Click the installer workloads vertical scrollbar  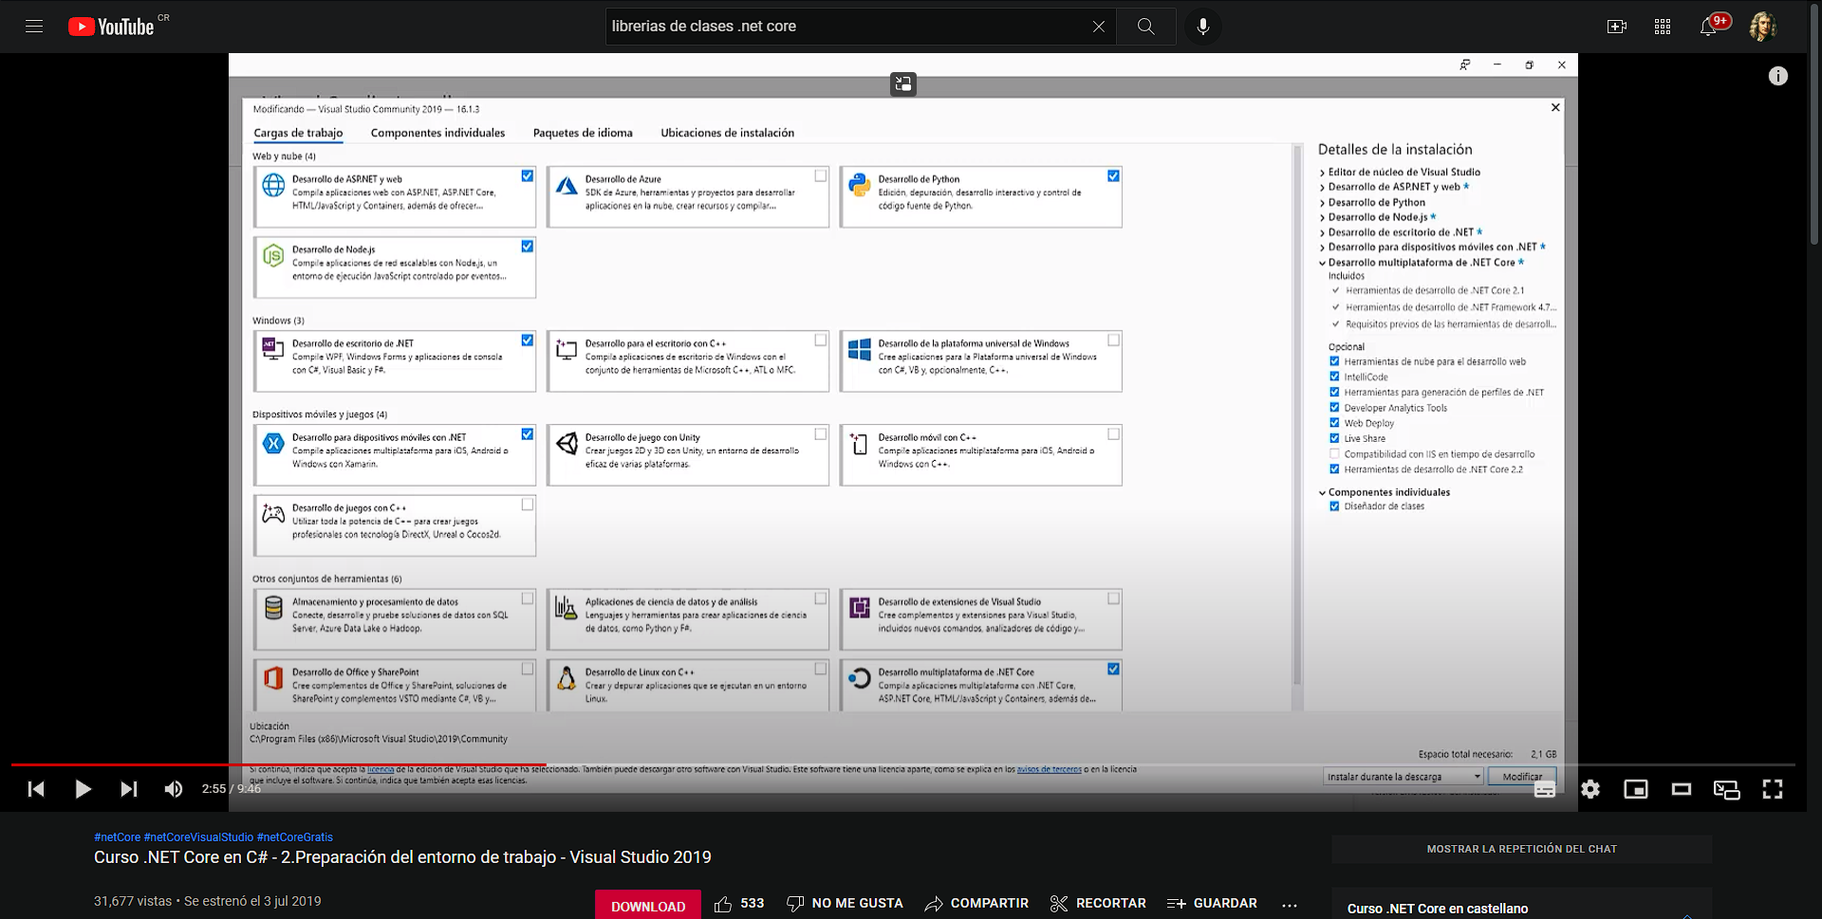[x=1297, y=414]
